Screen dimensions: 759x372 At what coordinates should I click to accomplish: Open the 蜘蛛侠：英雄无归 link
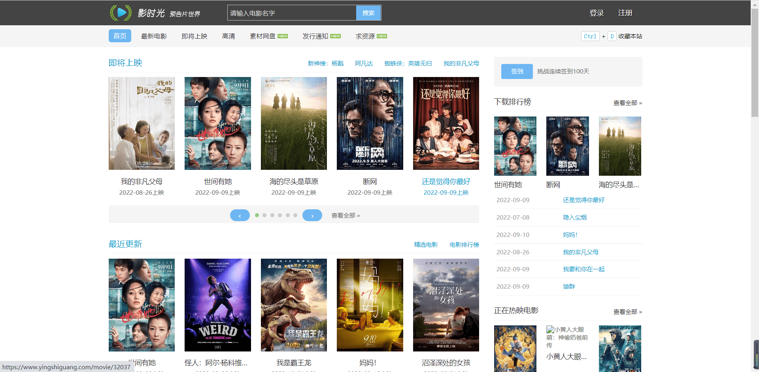click(x=408, y=63)
